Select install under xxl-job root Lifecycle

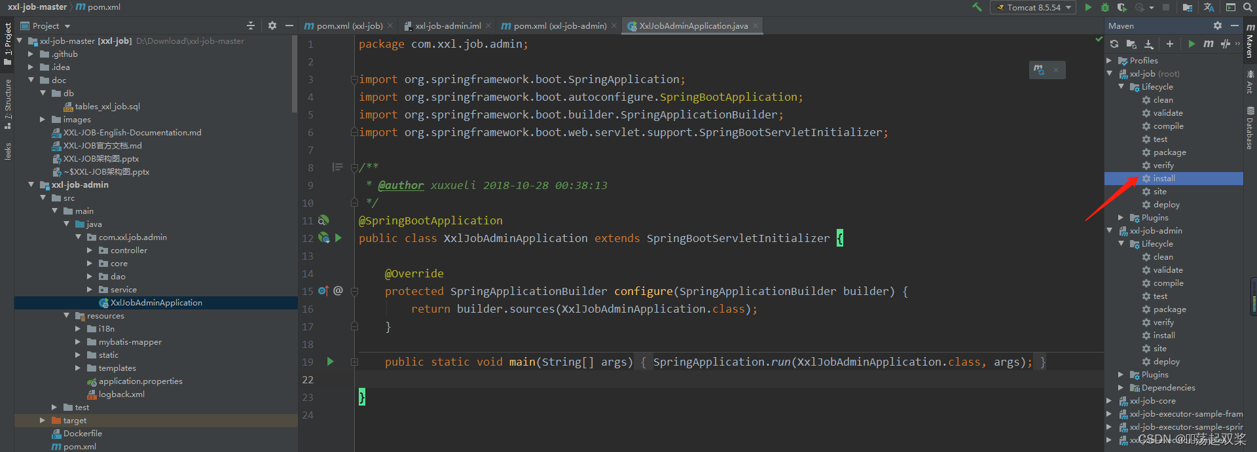pos(1163,179)
